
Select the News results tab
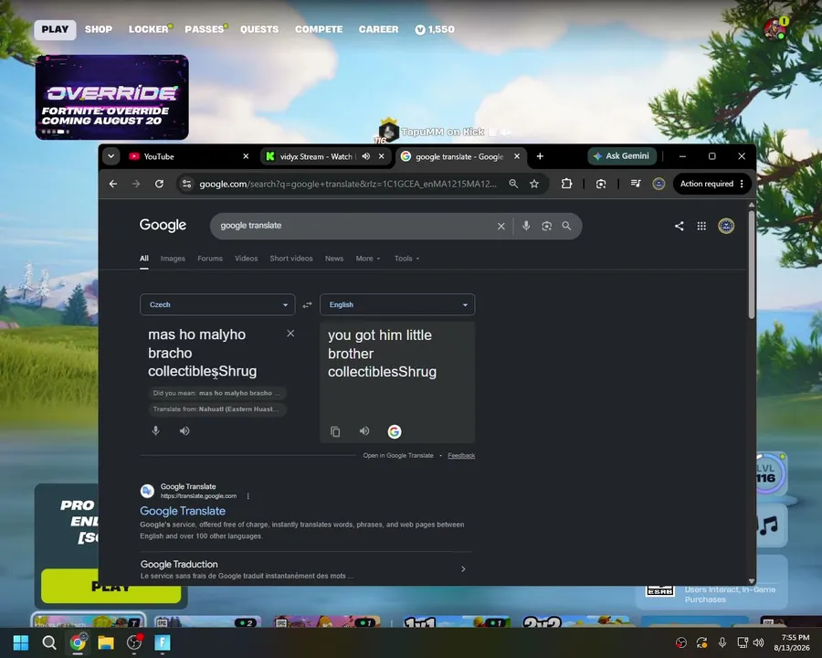tap(334, 258)
